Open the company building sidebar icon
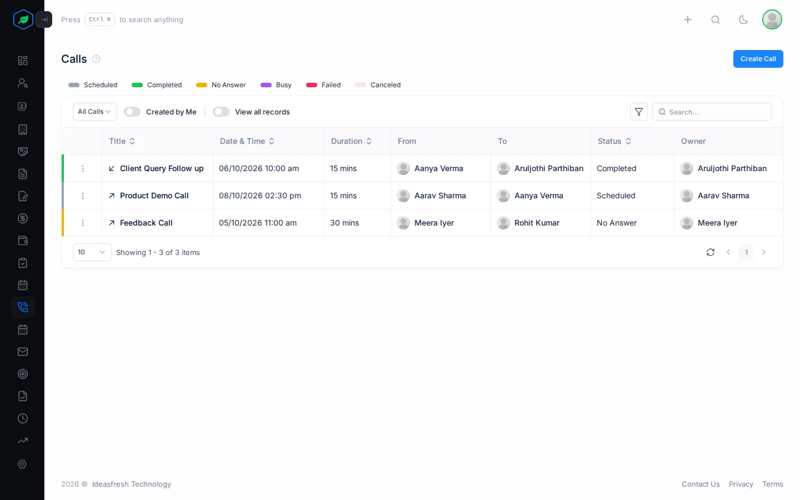This screenshot has width=800, height=500. [x=23, y=129]
